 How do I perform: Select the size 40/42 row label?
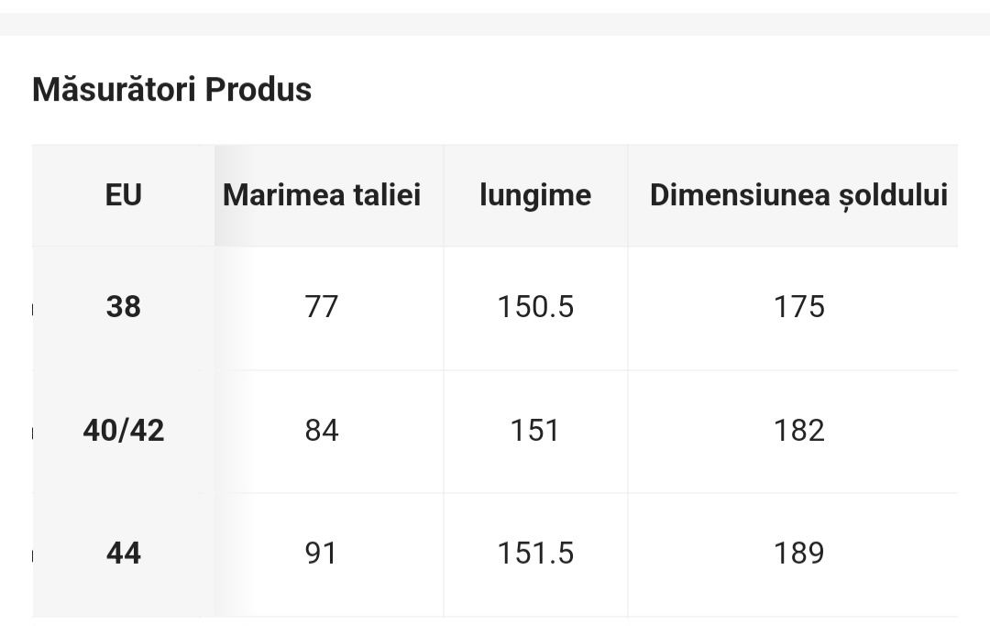[x=123, y=431]
